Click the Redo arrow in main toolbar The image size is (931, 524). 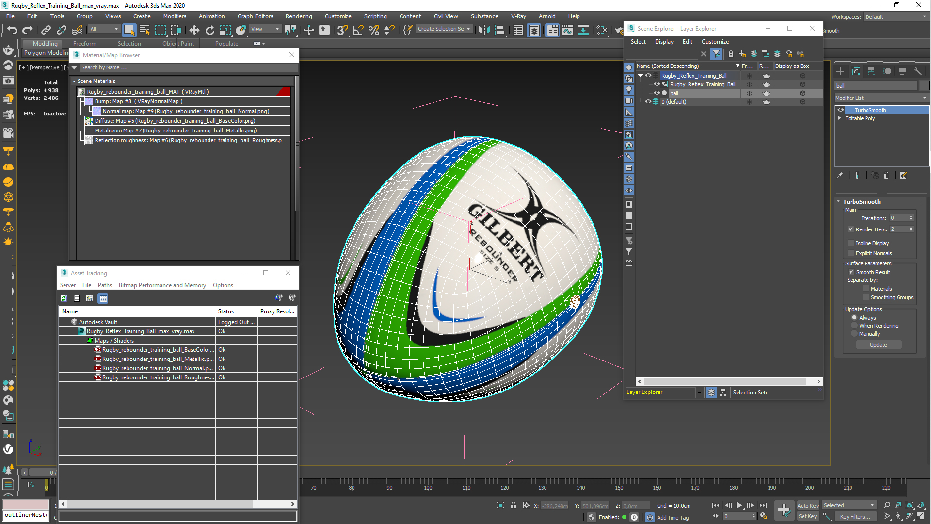click(x=28, y=30)
